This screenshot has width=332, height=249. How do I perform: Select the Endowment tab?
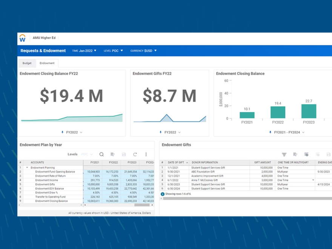tap(47, 63)
